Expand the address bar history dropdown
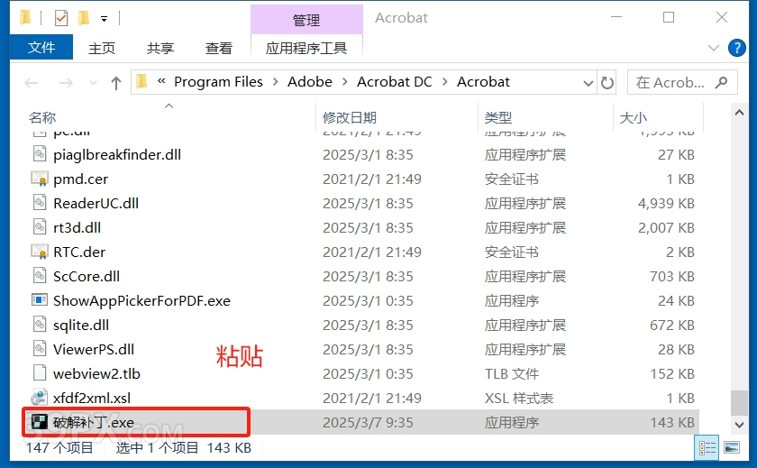This screenshot has height=468, width=757. pos(588,83)
